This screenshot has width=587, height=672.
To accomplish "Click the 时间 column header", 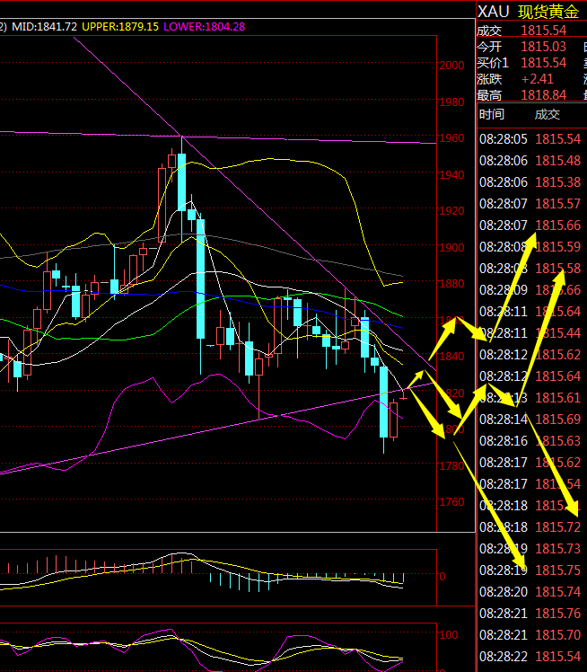I will click(x=491, y=114).
